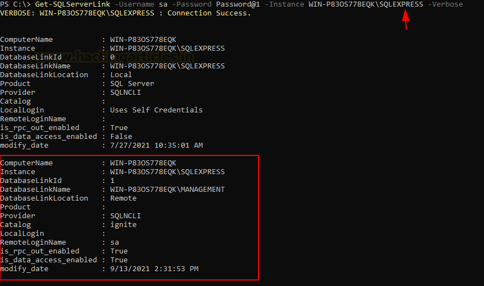Click the -Instance parameter text

(x=284, y=4)
